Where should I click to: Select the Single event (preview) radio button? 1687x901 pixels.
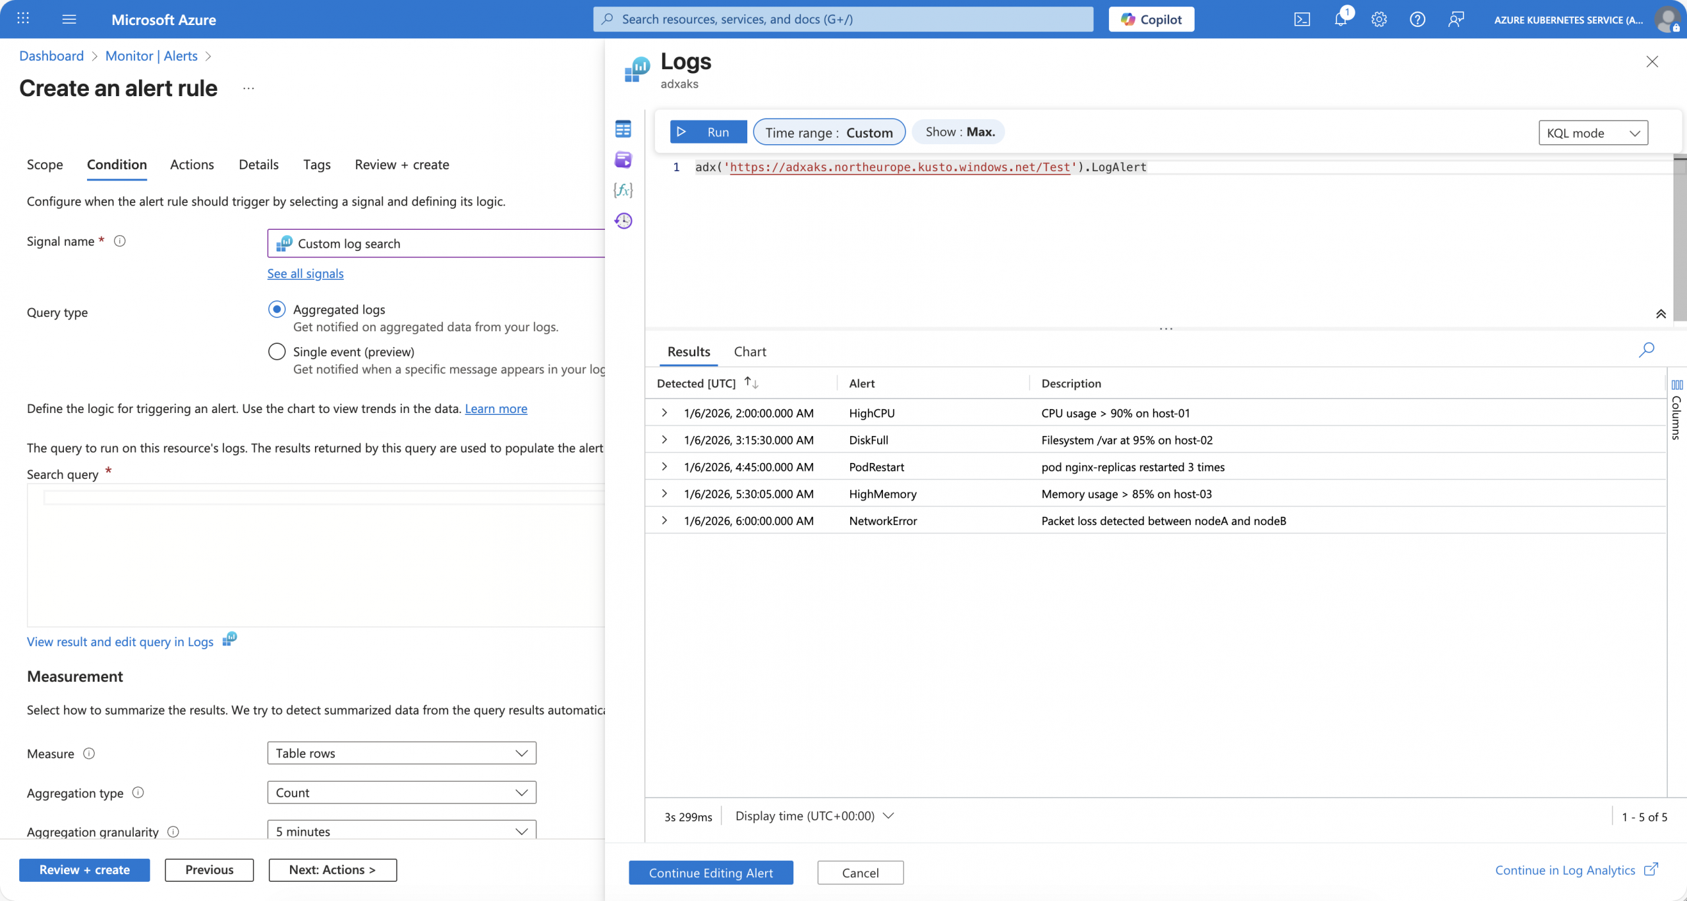pos(277,352)
